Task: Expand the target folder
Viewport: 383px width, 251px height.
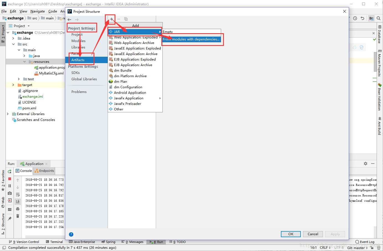Action: 13,85
